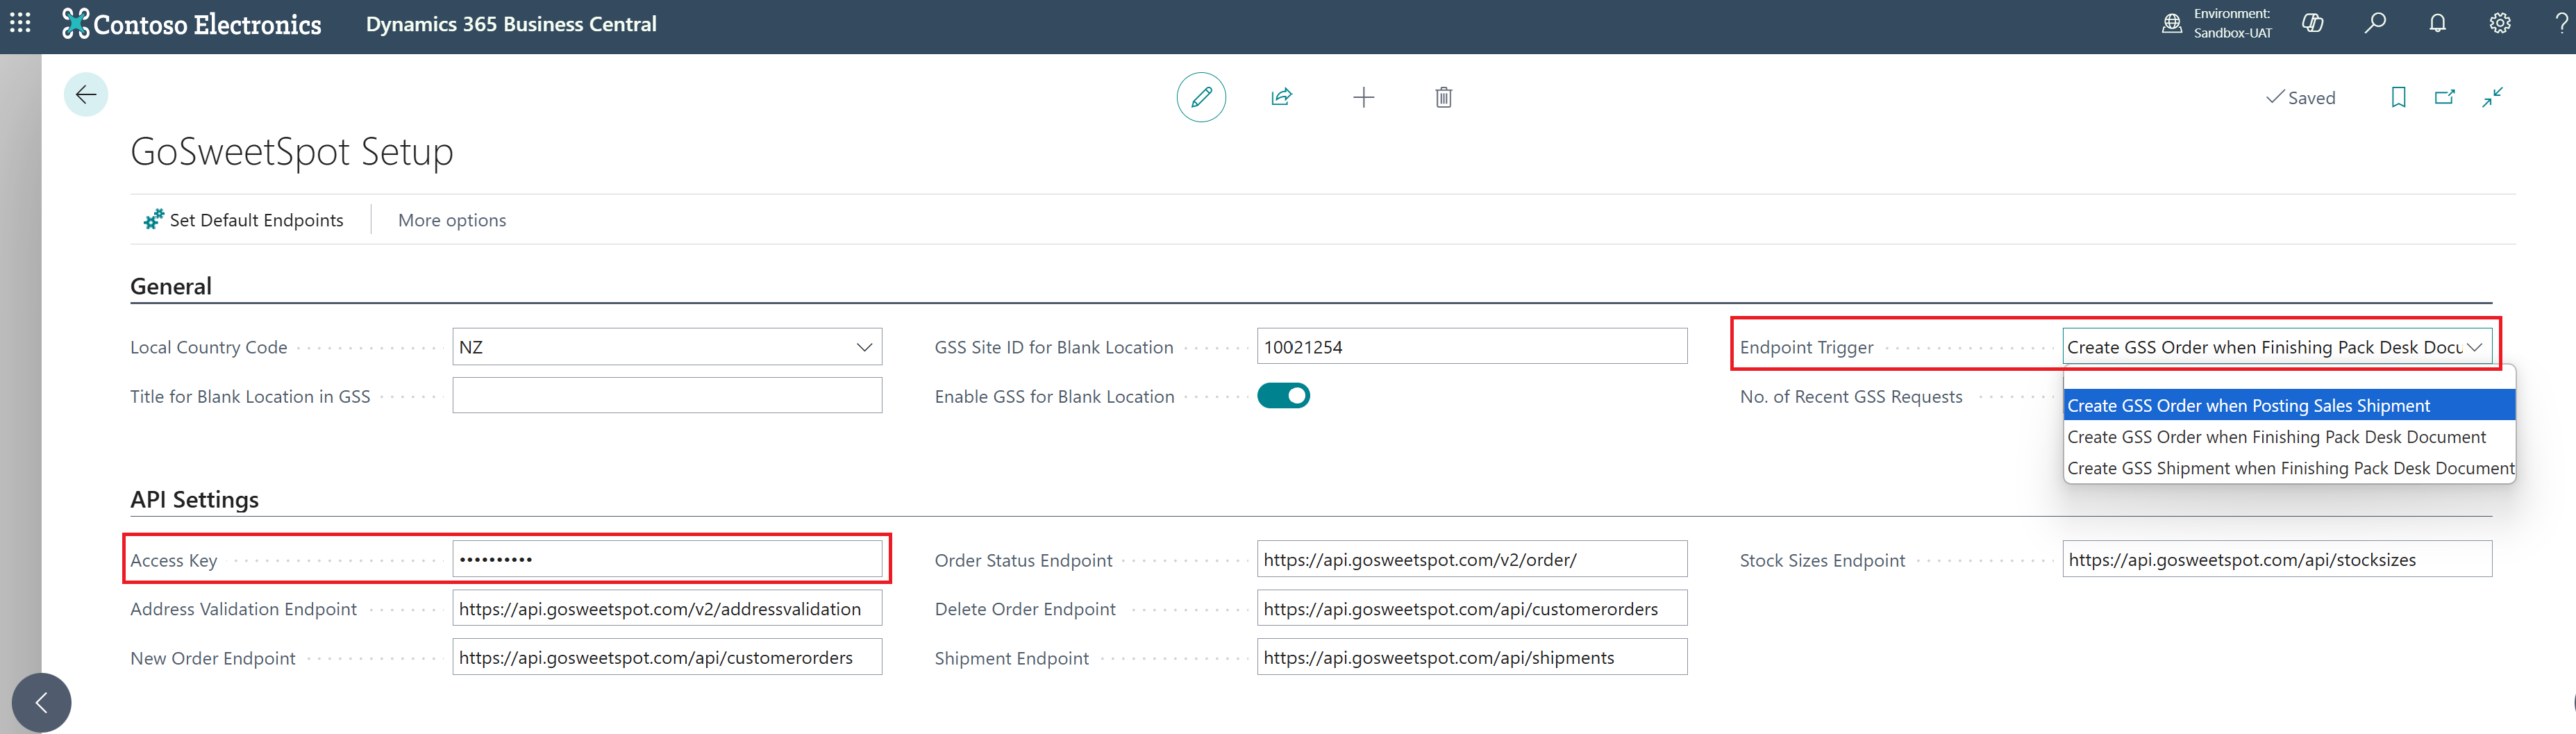The height and width of the screenshot is (734, 2576).
Task: Toggle Enable GSS for Blank Location switch
Action: [x=1283, y=396]
